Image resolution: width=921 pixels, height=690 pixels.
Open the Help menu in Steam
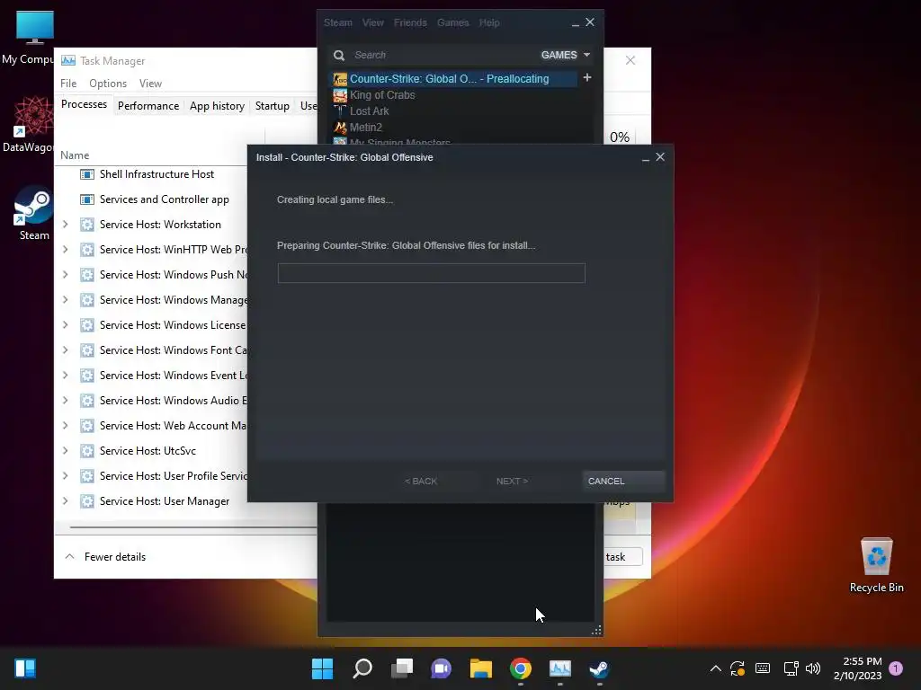(x=488, y=22)
